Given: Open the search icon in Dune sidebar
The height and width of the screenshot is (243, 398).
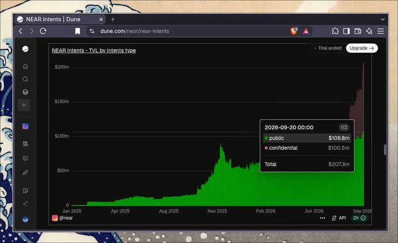Looking at the screenshot, I should click(x=25, y=79).
